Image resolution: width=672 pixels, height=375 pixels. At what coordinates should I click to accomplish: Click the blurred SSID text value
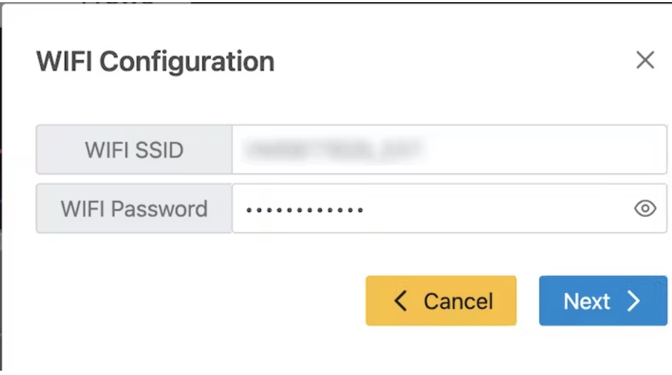click(x=333, y=150)
